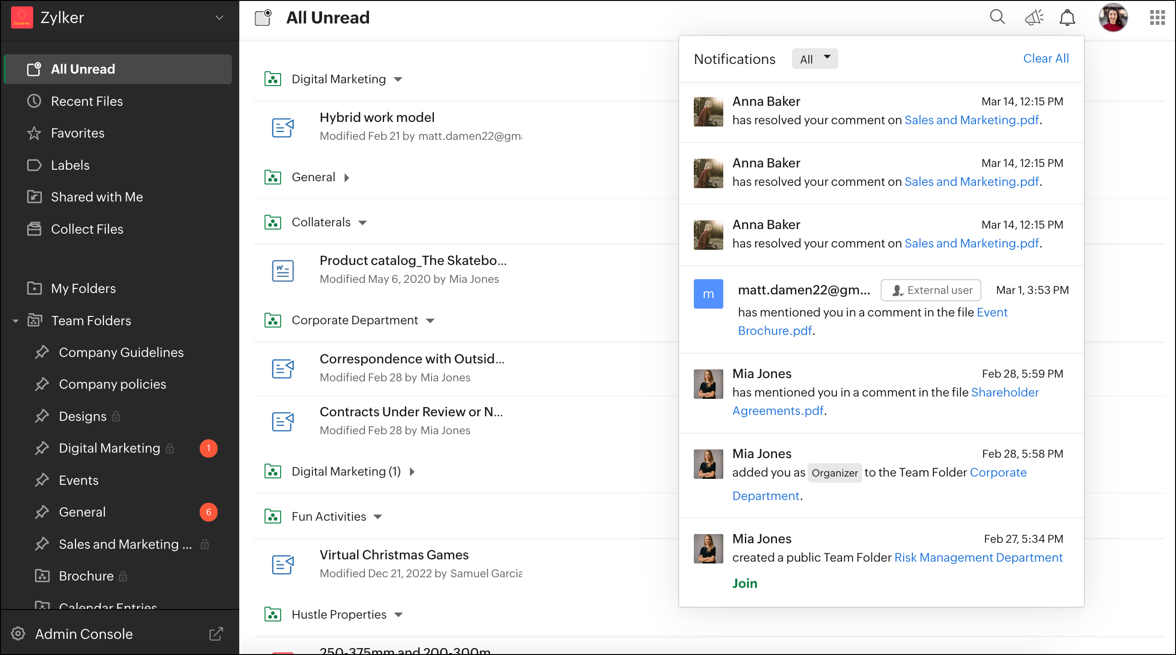Click the notifications bell icon
The width and height of the screenshot is (1176, 655).
[x=1067, y=17]
